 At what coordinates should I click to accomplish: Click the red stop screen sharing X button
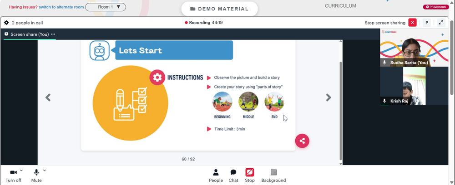(412, 23)
